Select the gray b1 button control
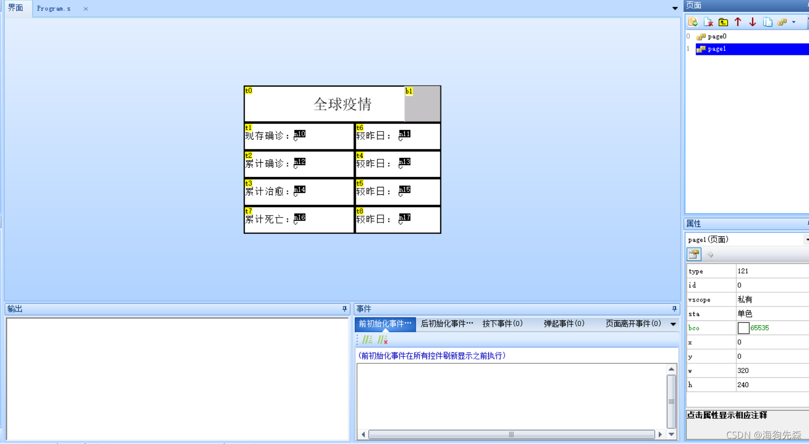 [423, 104]
